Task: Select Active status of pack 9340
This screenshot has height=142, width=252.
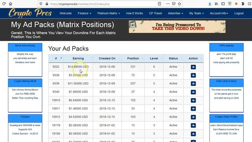Action: pos(173,92)
